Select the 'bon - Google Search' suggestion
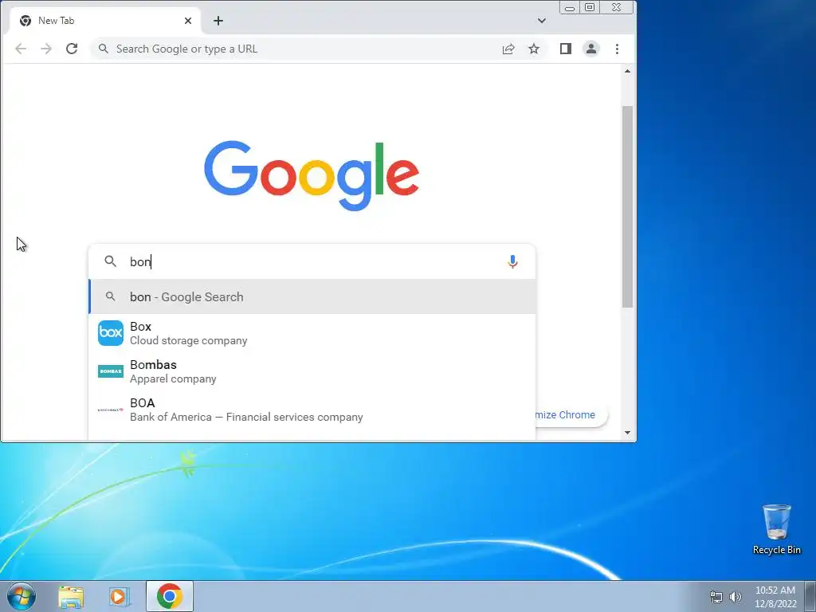Viewport: 816px width, 612px height. (312, 296)
